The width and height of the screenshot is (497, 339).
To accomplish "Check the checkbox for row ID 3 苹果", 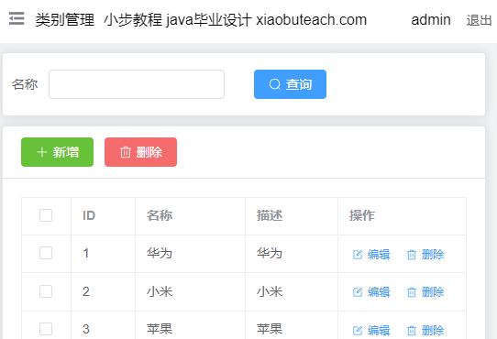I will click(46, 329).
